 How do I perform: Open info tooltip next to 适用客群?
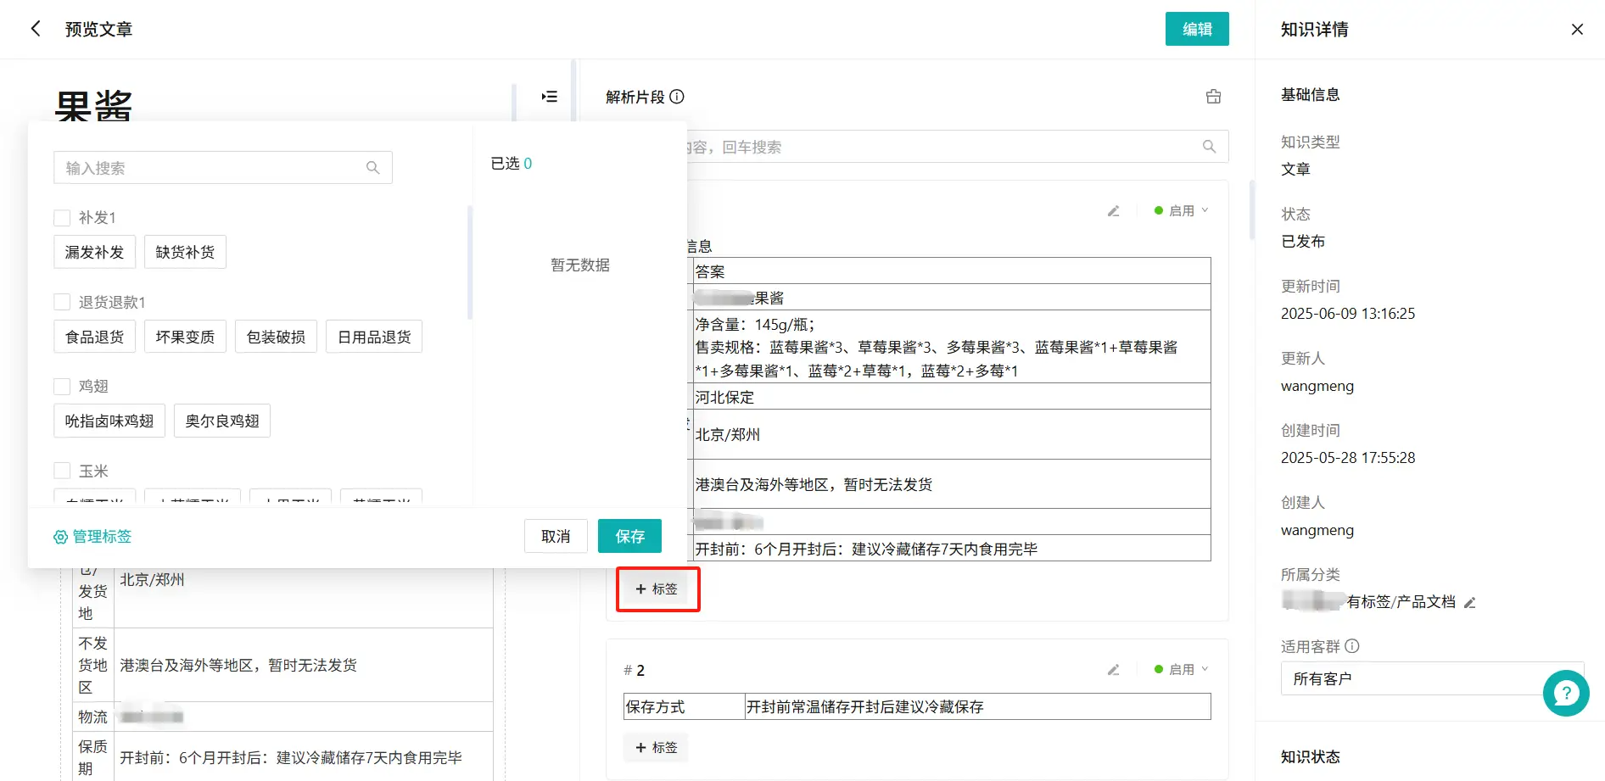point(1352,646)
